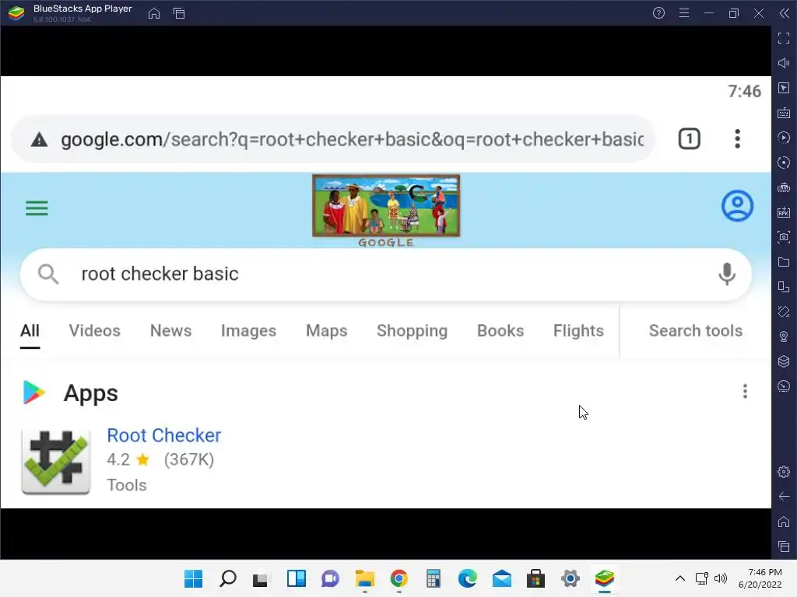Open keyboard controls icon in sidebar
797x597 pixels.
click(x=784, y=113)
